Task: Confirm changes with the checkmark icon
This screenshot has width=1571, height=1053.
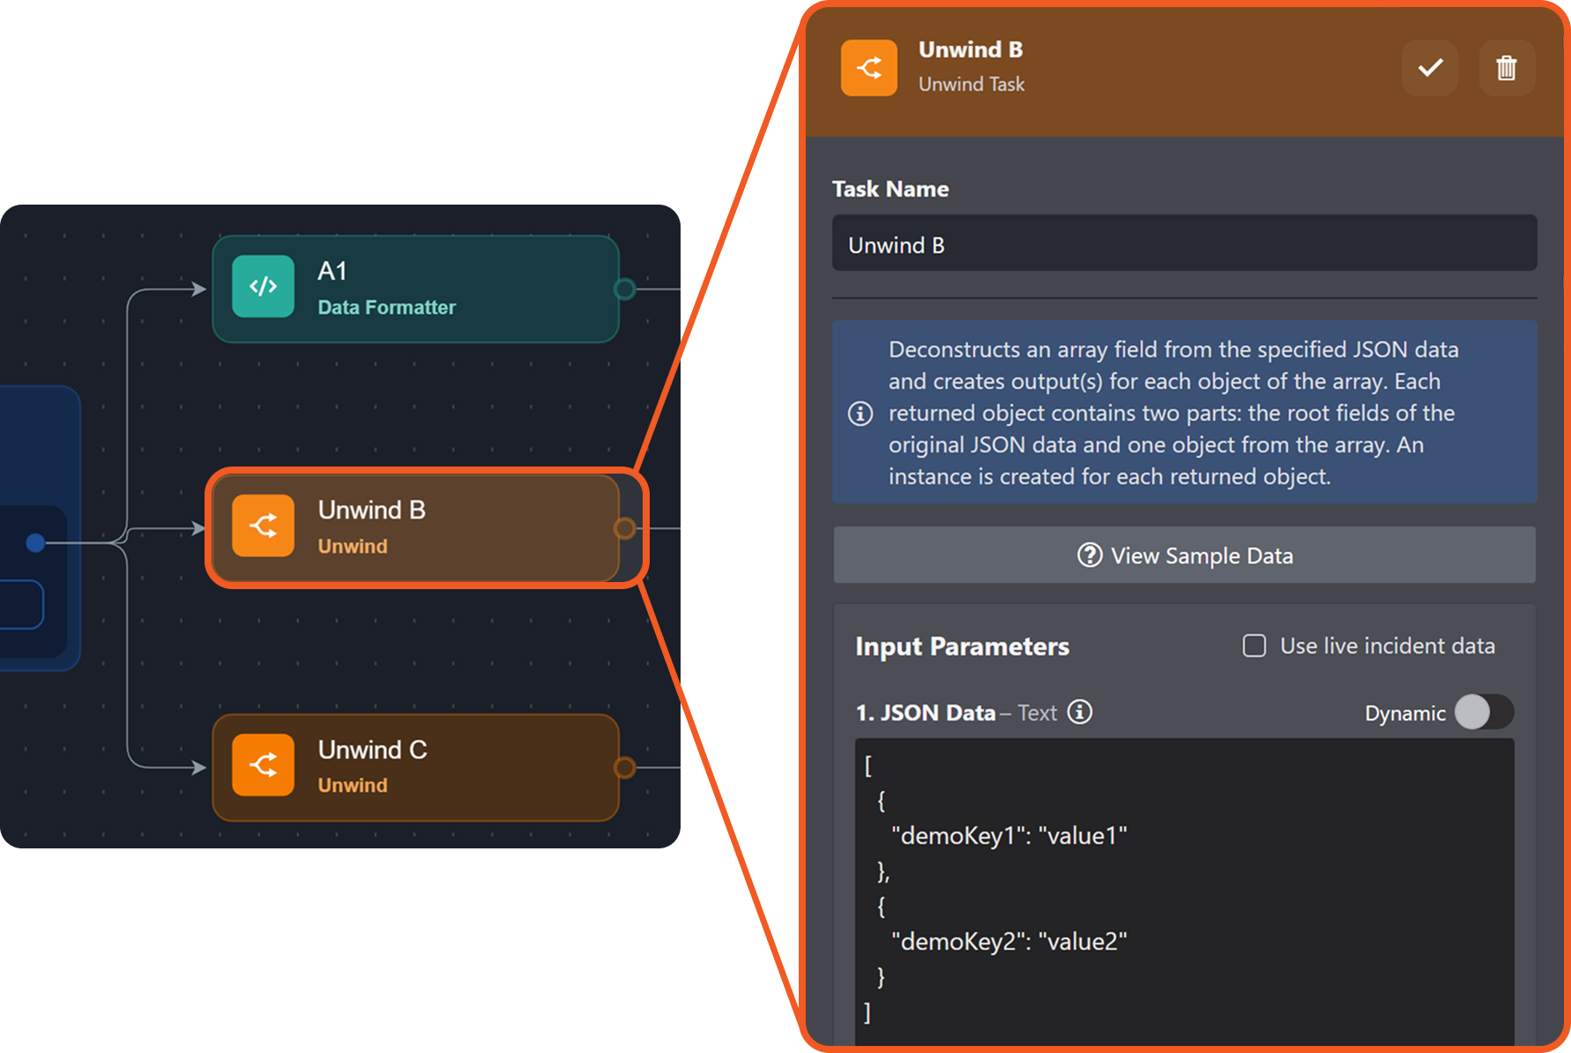Action: [1429, 68]
